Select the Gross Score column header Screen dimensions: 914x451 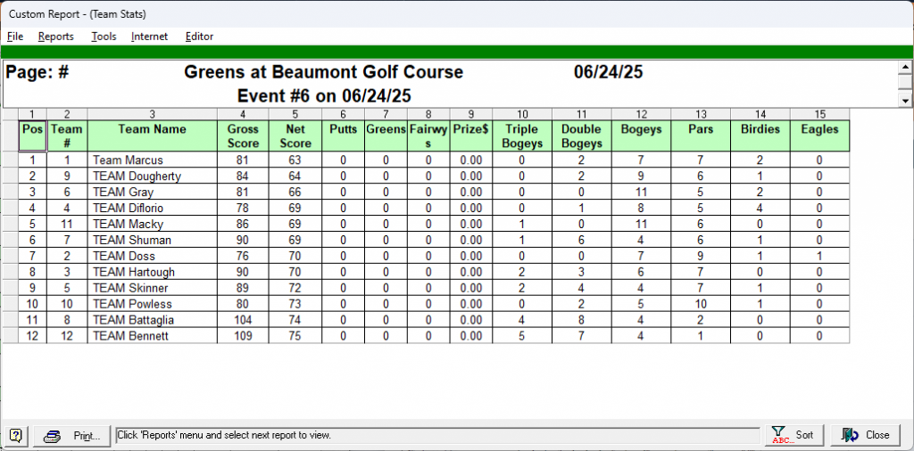pyautogui.click(x=243, y=135)
